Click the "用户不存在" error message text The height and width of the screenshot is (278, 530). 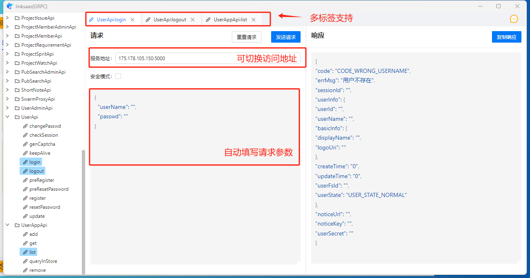coord(358,81)
